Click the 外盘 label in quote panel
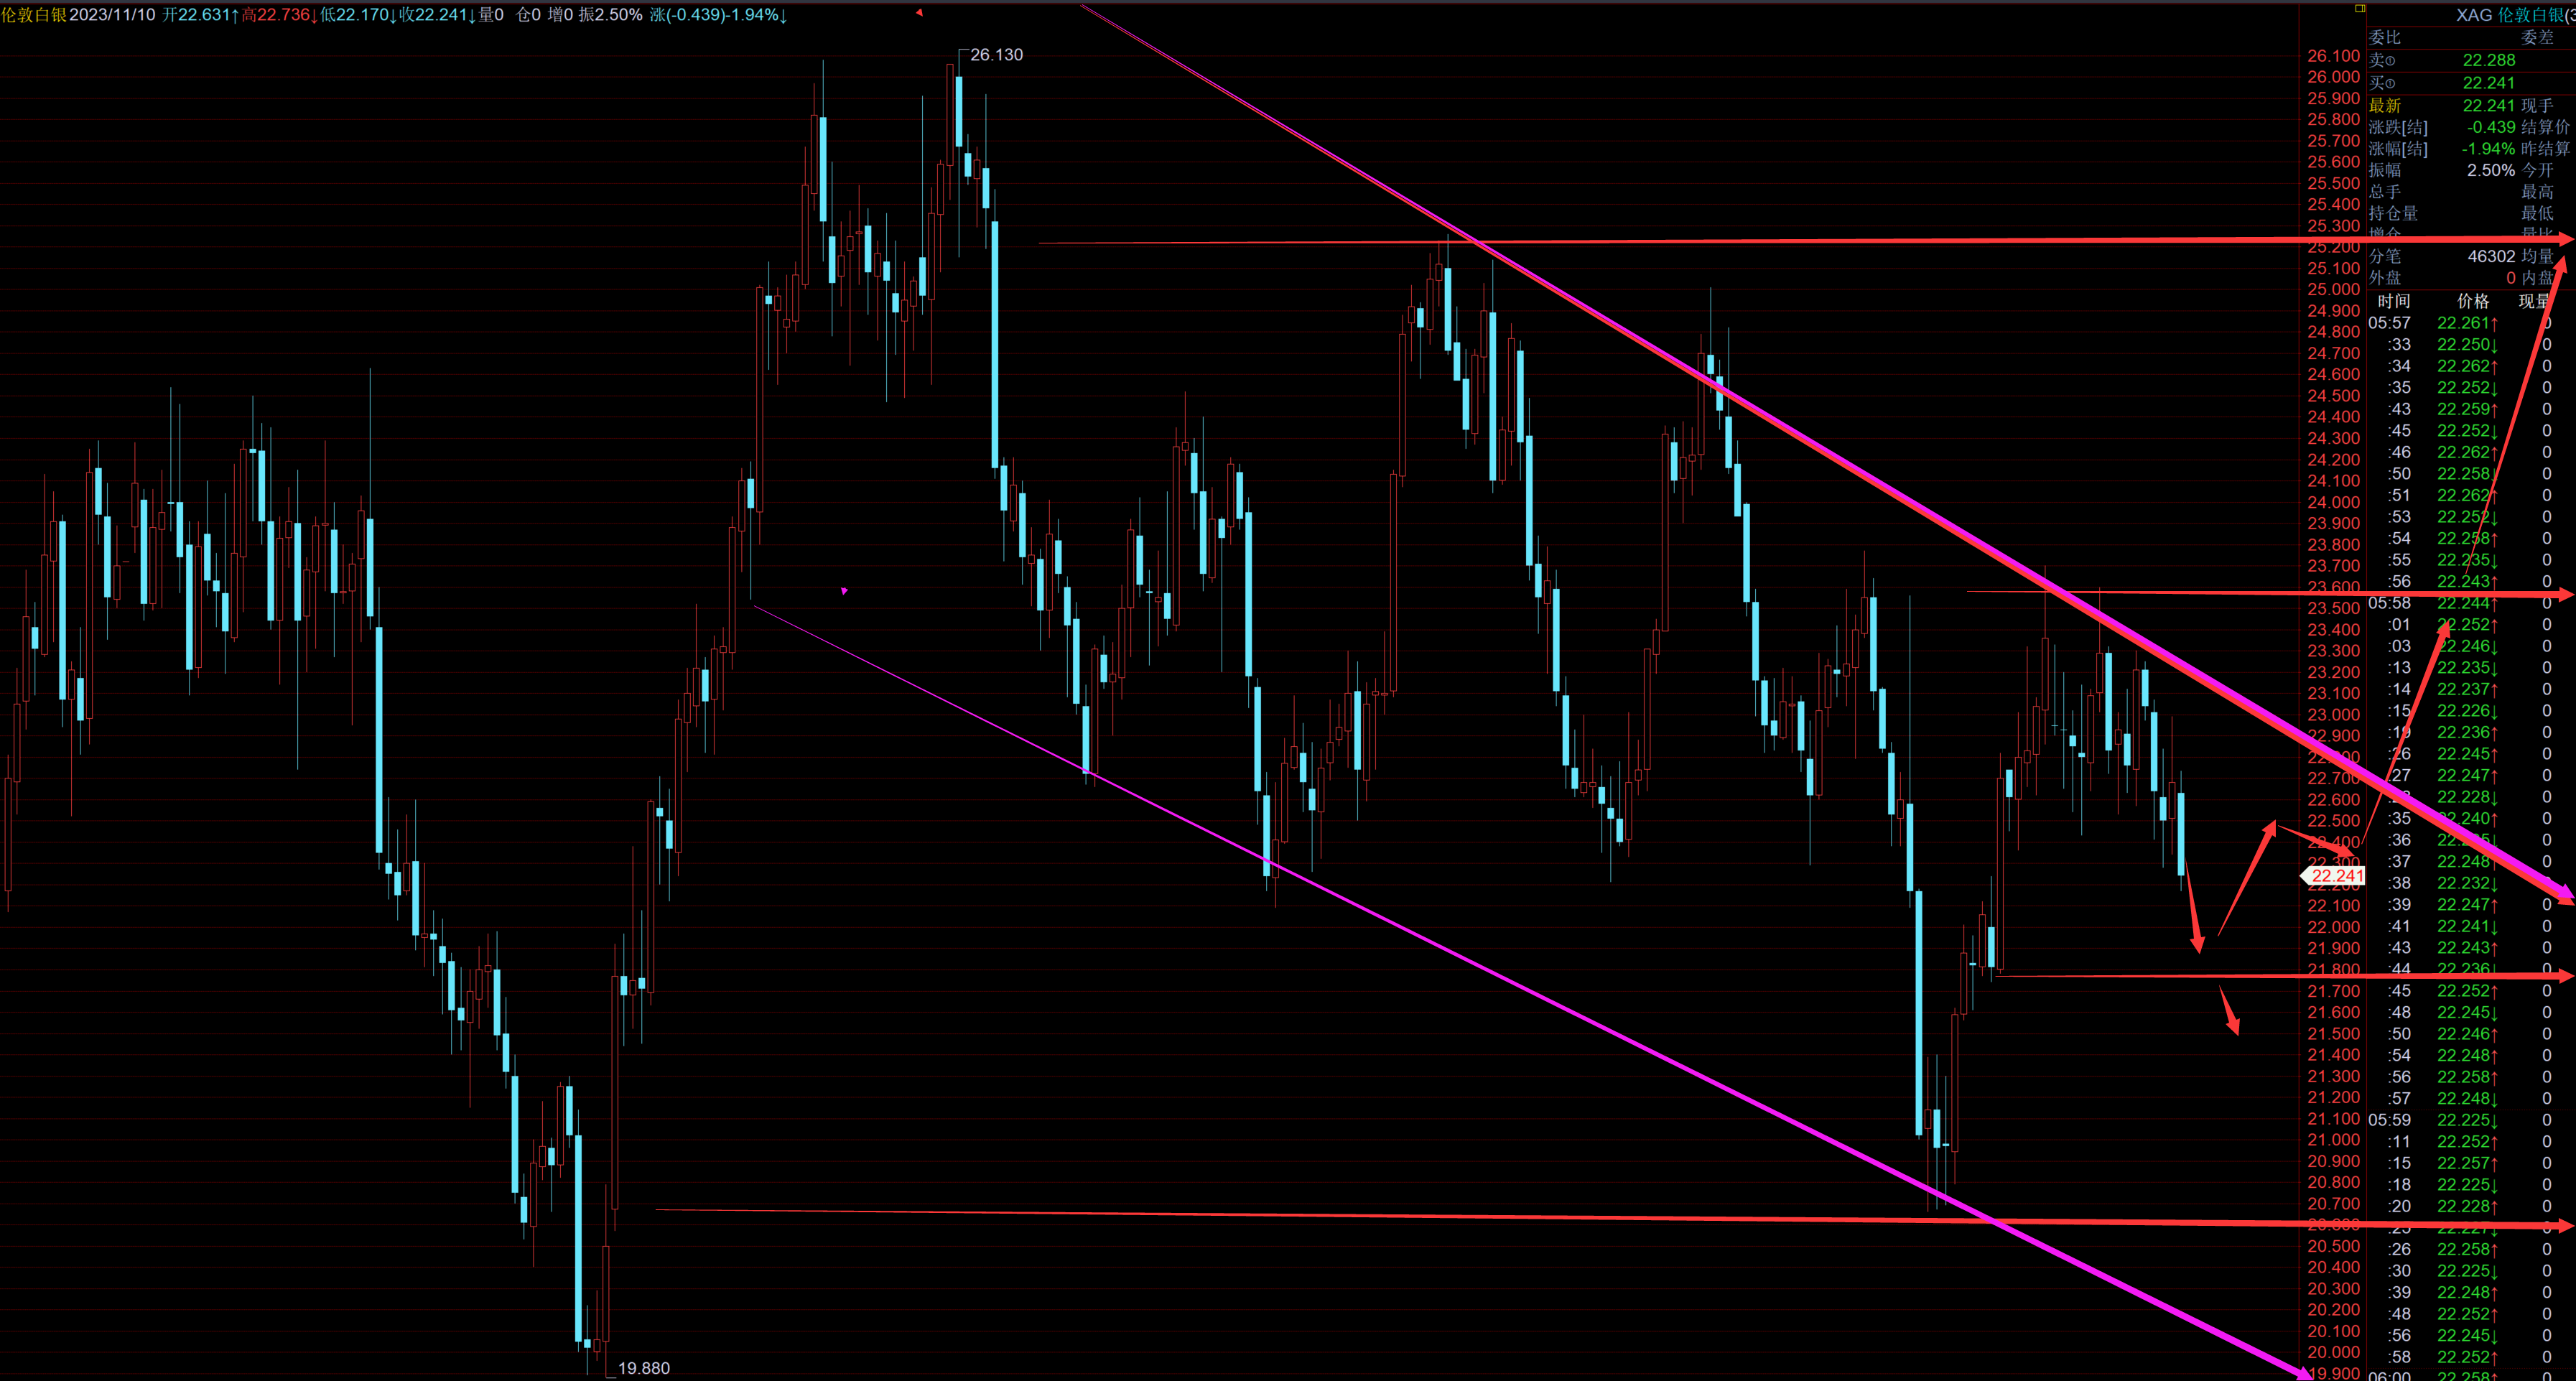Image resolution: width=2576 pixels, height=1381 pixels. coord(2384,278)
